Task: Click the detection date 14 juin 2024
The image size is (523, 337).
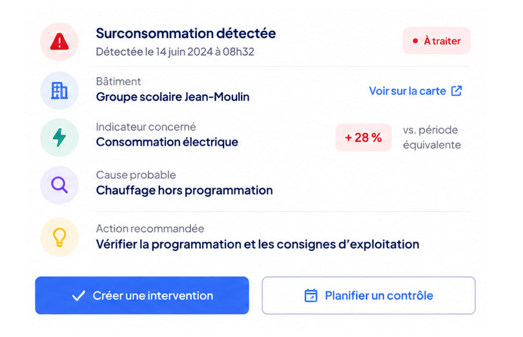Action: [x=184, y=52]
